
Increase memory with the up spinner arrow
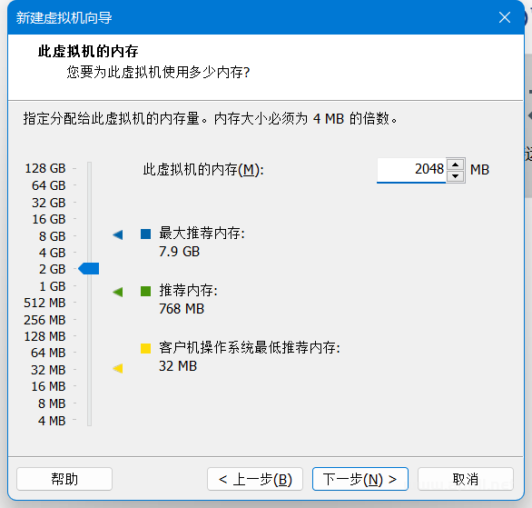coord(456,164)
